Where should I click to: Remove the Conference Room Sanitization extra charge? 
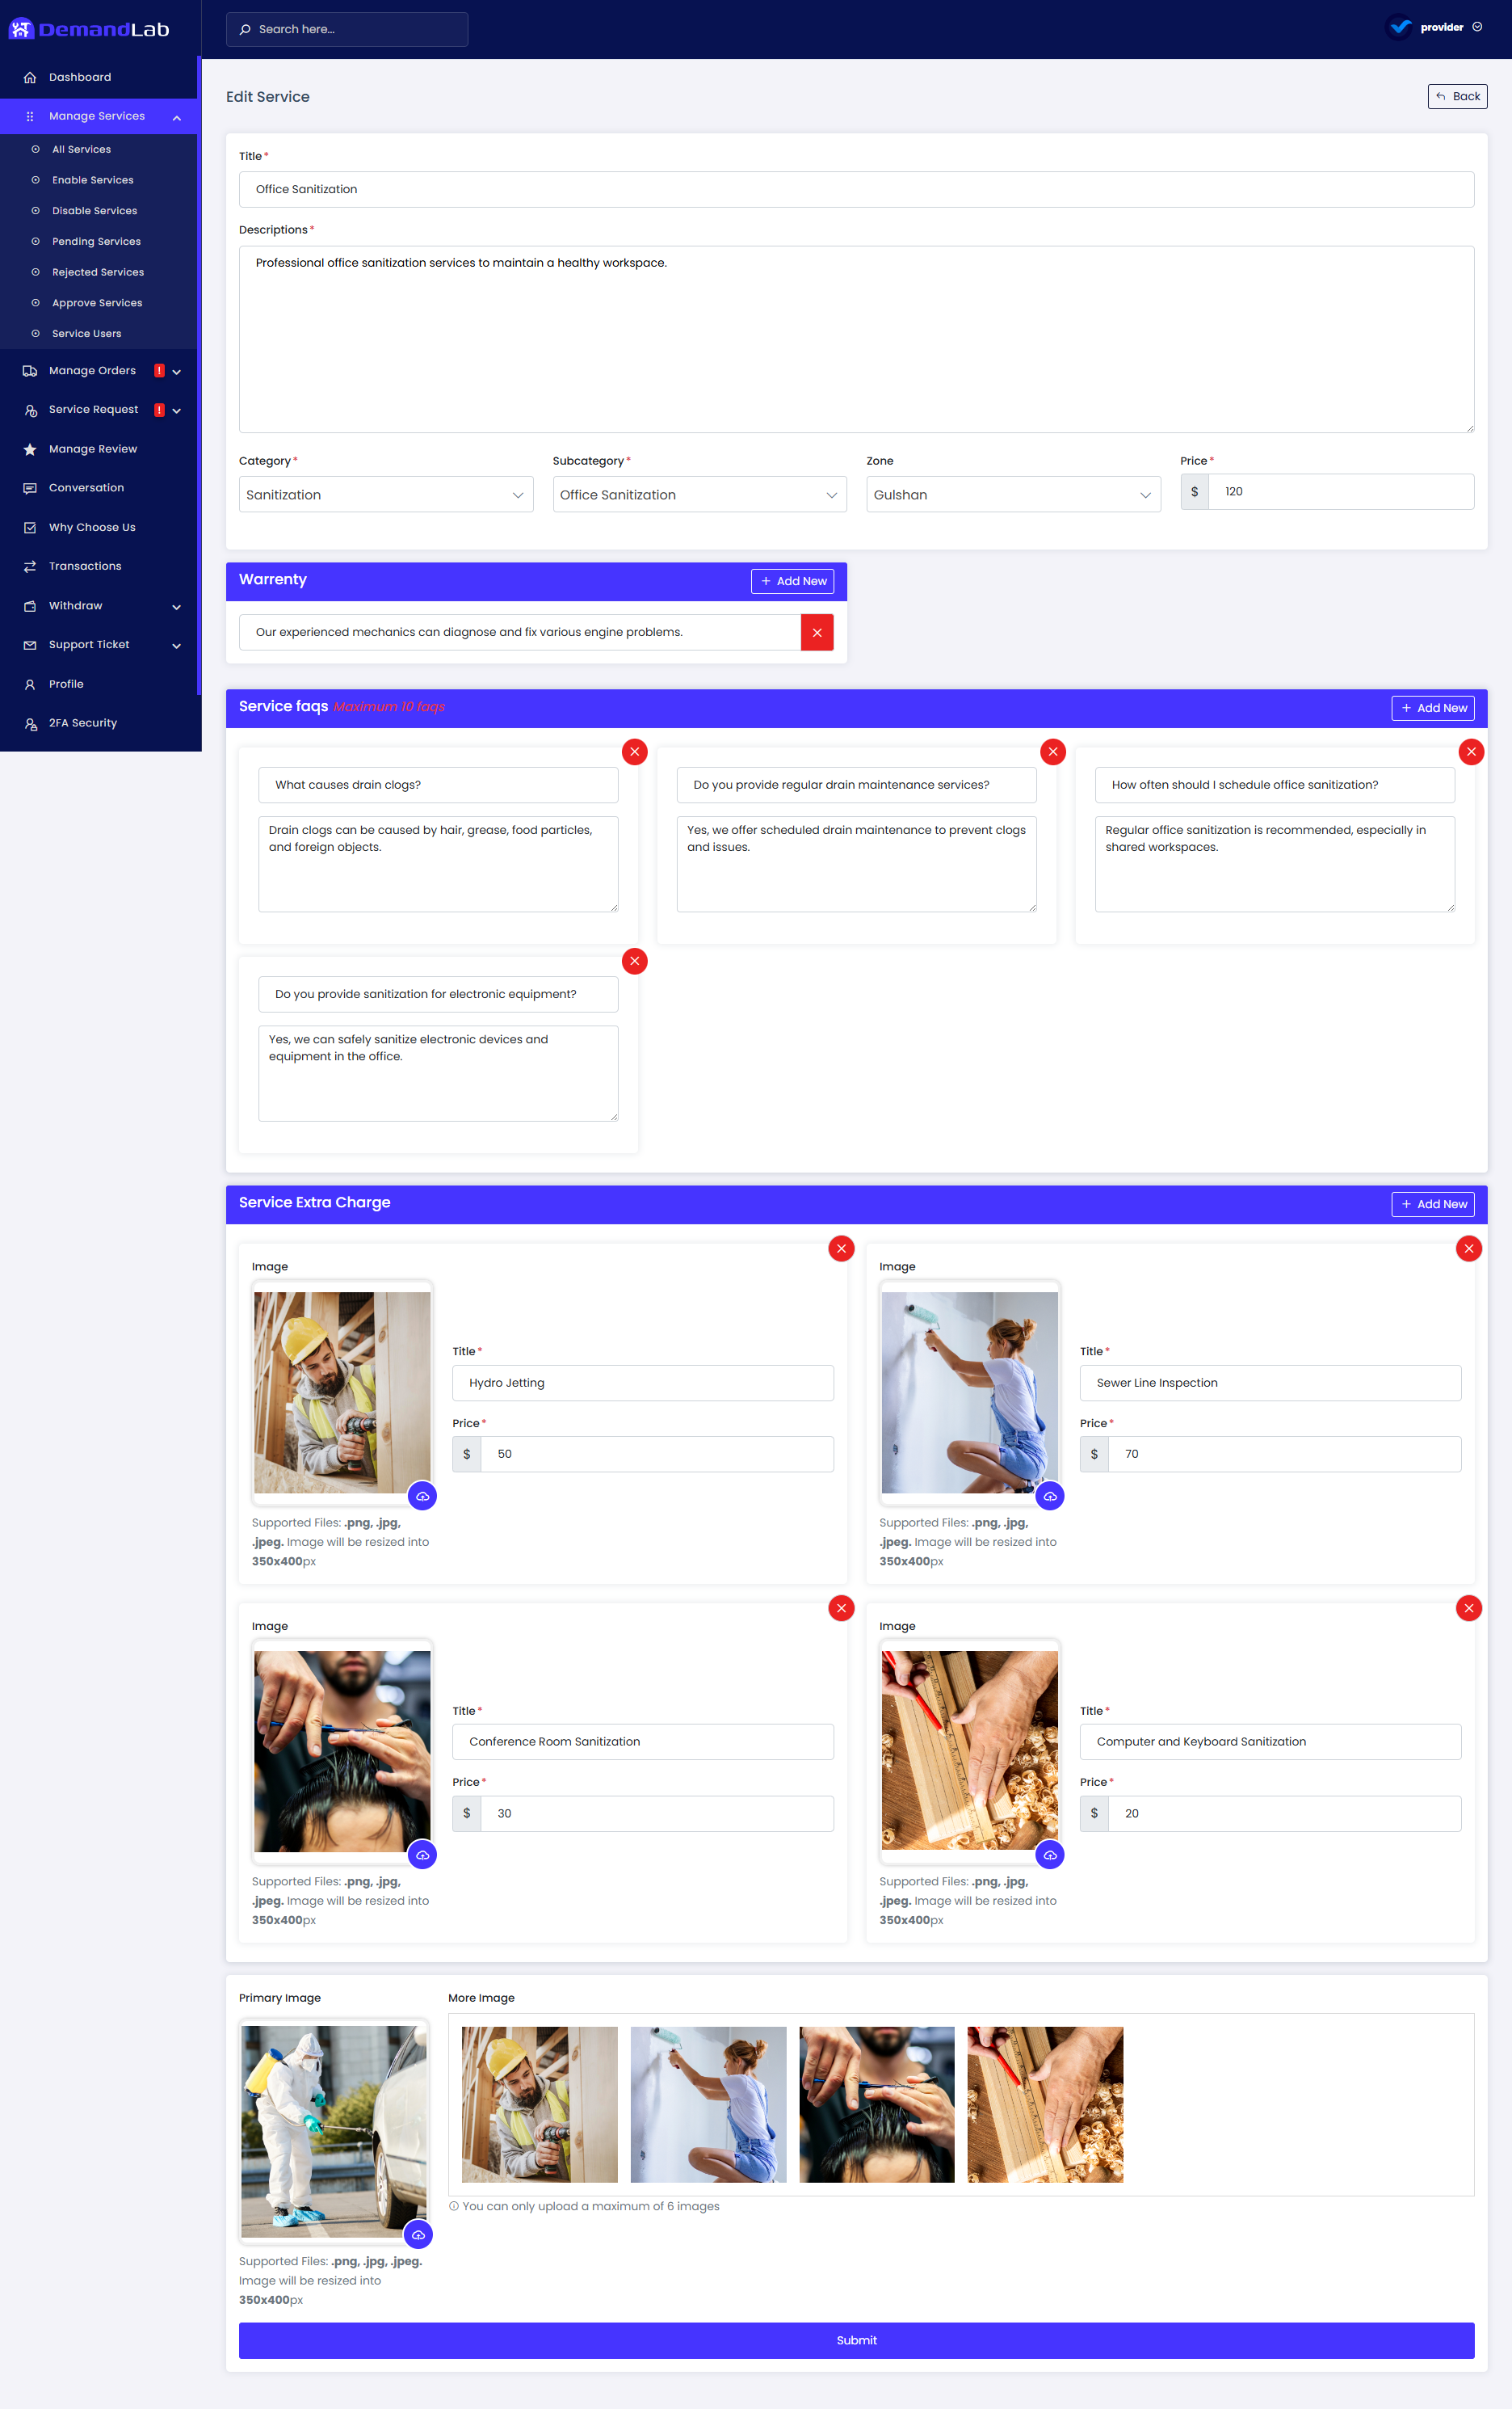point(841,1607)
